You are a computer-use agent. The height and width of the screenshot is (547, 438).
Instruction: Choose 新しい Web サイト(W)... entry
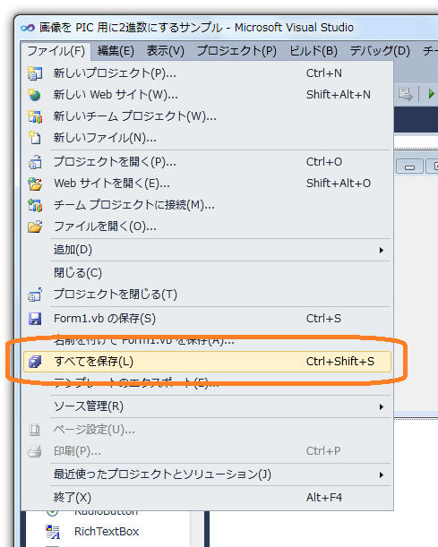tap(207, 95)
